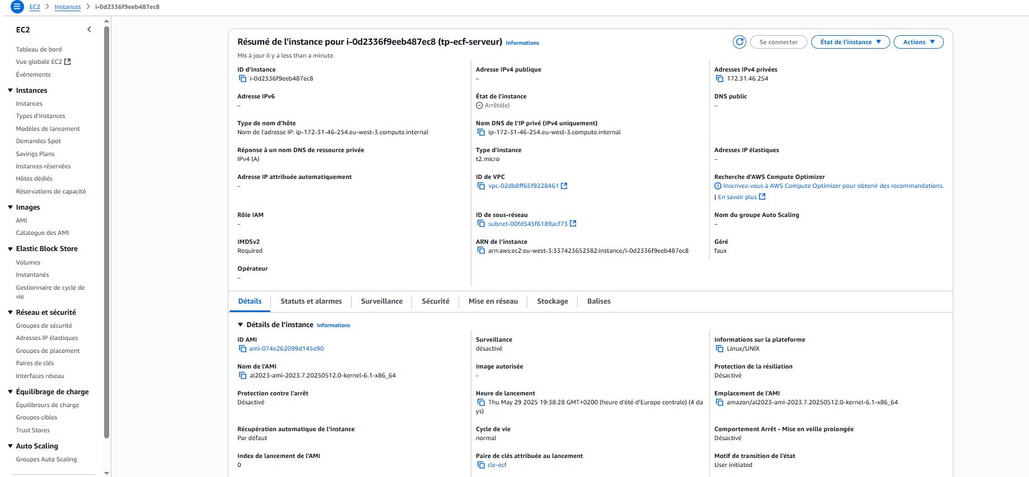
Task: Collapse the Détails de l'instance section
Action: coord(241,325)
